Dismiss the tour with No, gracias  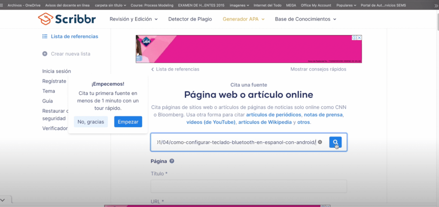(x=91, y=122)
